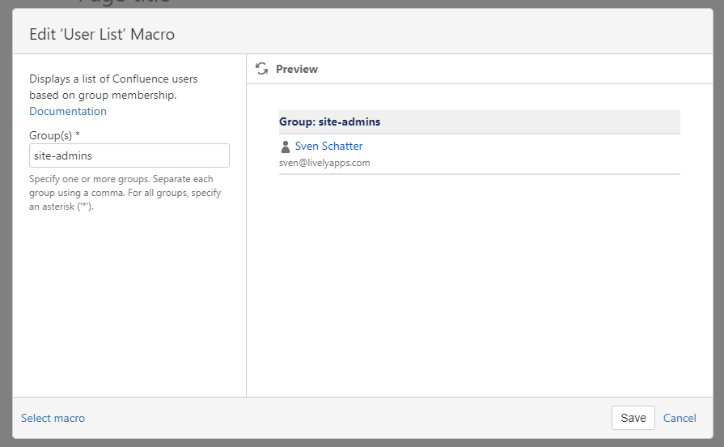
Task: Click the Select macro link
Action: (x=53, y=418)
